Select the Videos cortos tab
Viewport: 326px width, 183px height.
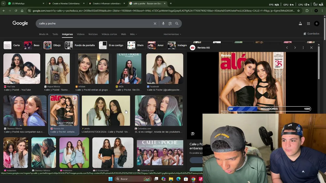(109, 34)
